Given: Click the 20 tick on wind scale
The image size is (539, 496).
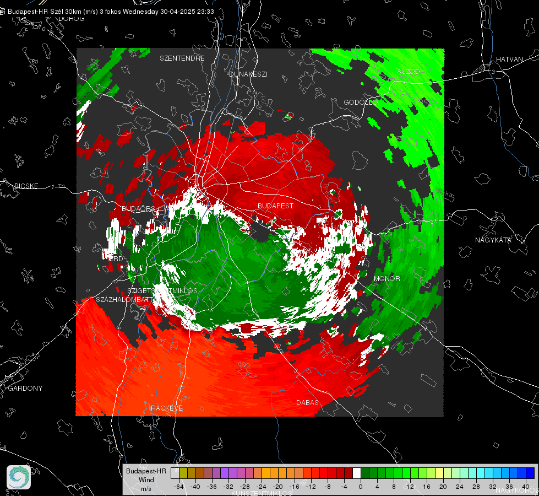Looking at the screenshot, I should point(443,487).
